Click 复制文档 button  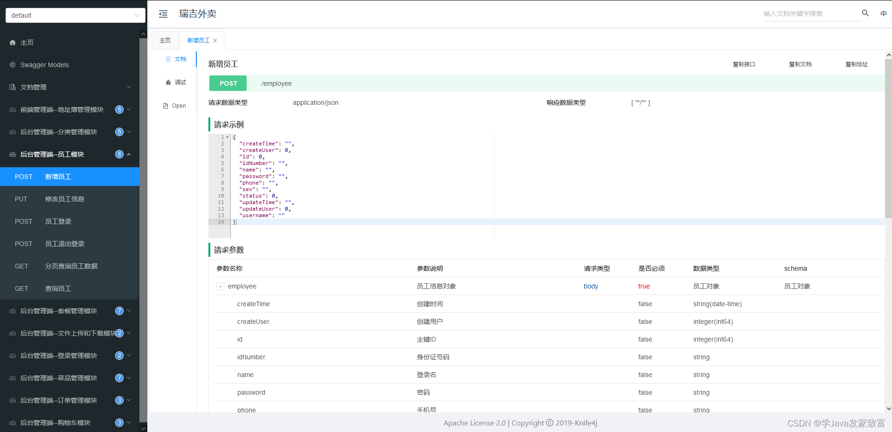800,64
